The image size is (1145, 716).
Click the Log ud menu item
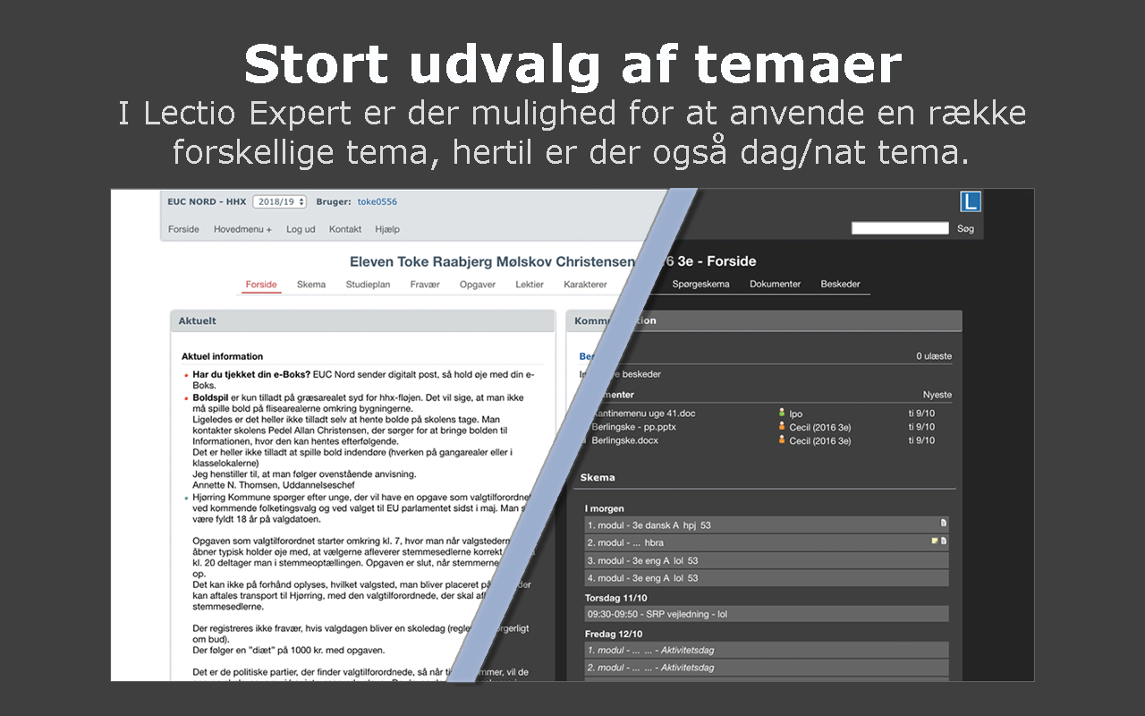point(301,229)
